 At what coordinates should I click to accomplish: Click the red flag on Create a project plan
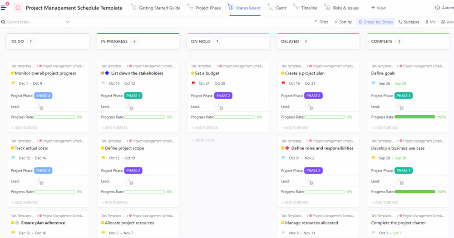point(283,83)
